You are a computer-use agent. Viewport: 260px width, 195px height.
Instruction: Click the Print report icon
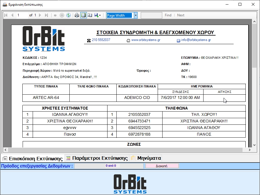click(x=77, y=15)
